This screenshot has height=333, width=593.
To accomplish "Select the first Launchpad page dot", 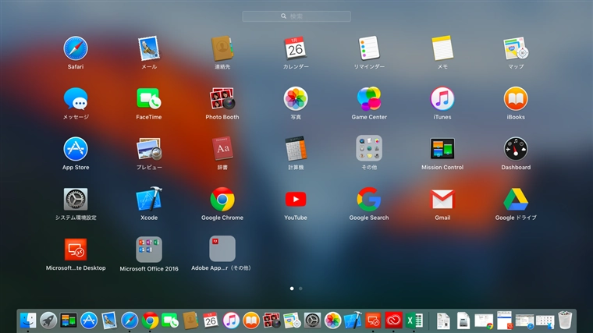I will [x=292, y=289].
